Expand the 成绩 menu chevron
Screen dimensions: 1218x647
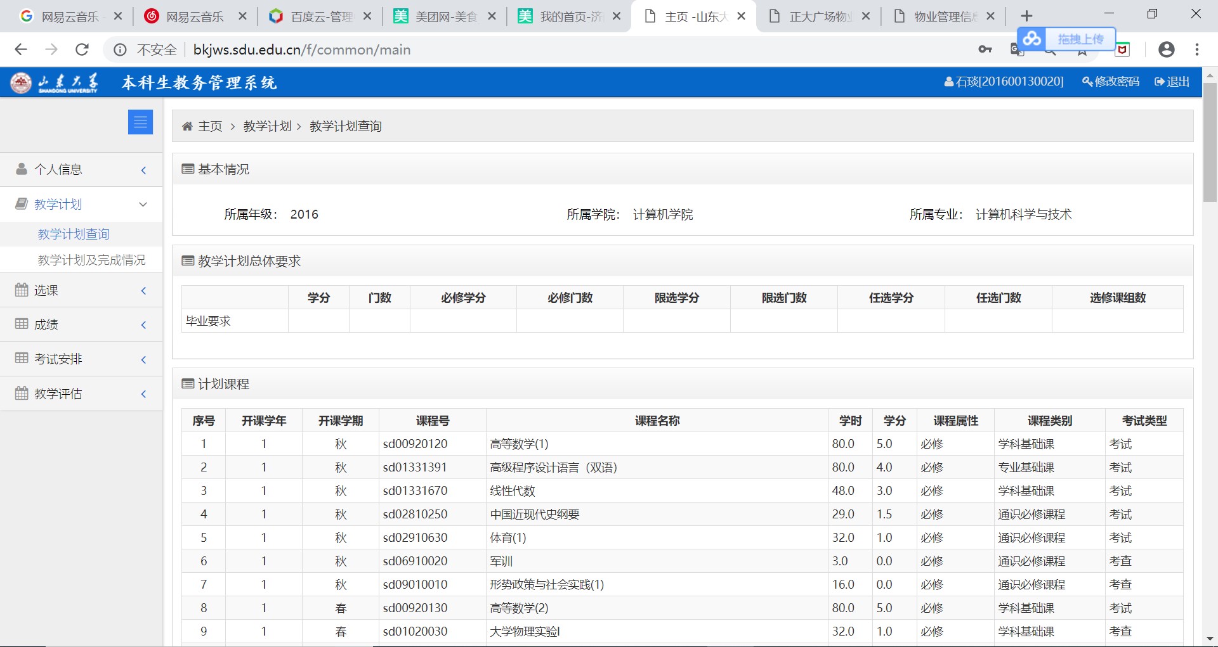pyautogui.click(x=144, y=325)
